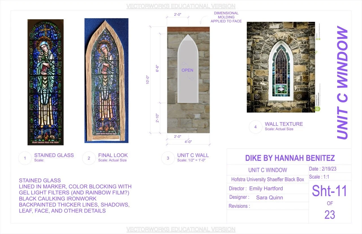Image resolution: width=362 pixels, height=234 pixels.
Task: Click the Final Look framed window image
Action: [106, 81]
